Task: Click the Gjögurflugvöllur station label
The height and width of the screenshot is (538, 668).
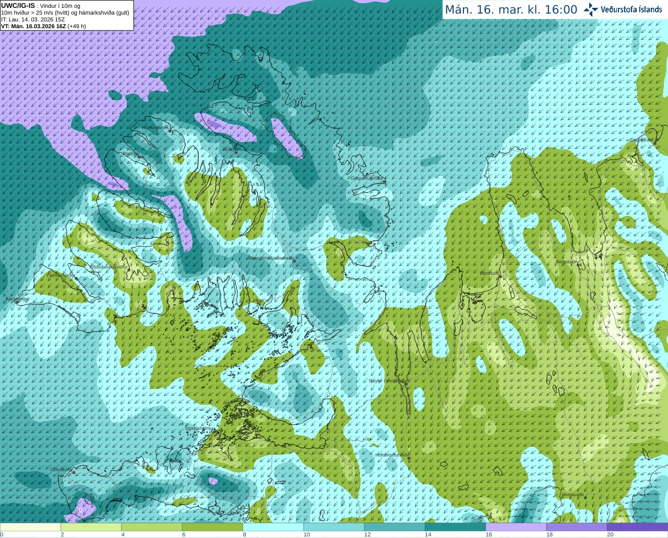Action: [367, 178]
